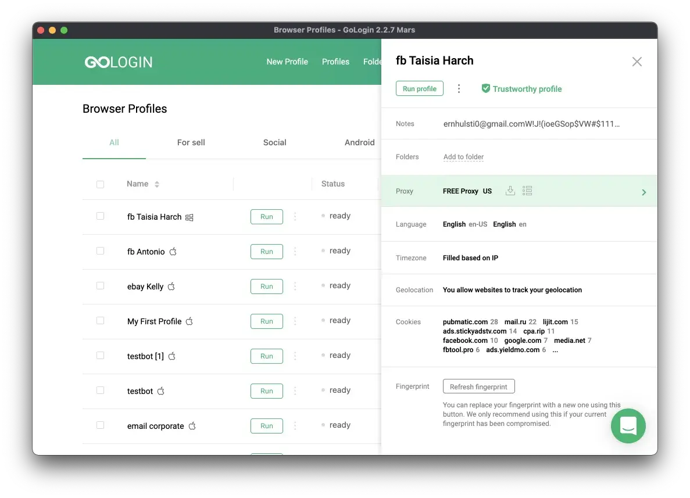Viewport: 690px width, 498px height.
Task: Expand the Proxy row chevron
Action: tap(644, 192)
